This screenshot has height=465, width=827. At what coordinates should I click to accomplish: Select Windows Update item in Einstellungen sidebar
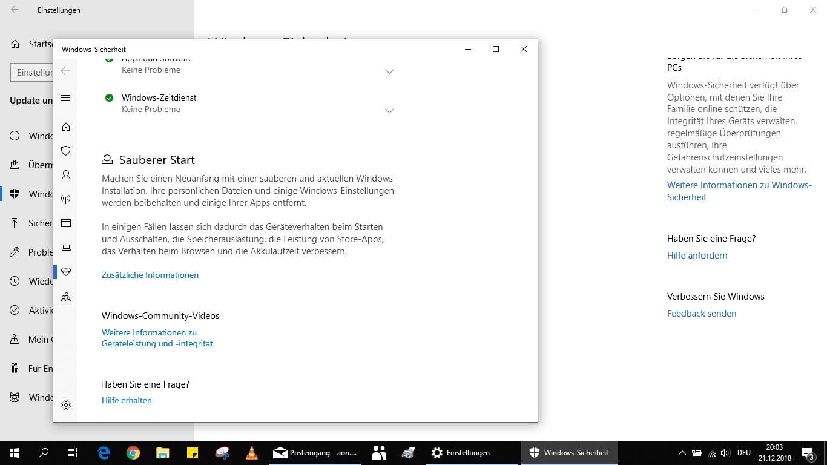[27, 136]
